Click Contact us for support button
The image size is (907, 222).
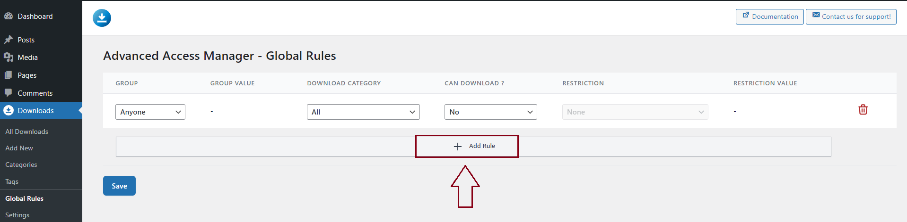[x=851, y=16]
